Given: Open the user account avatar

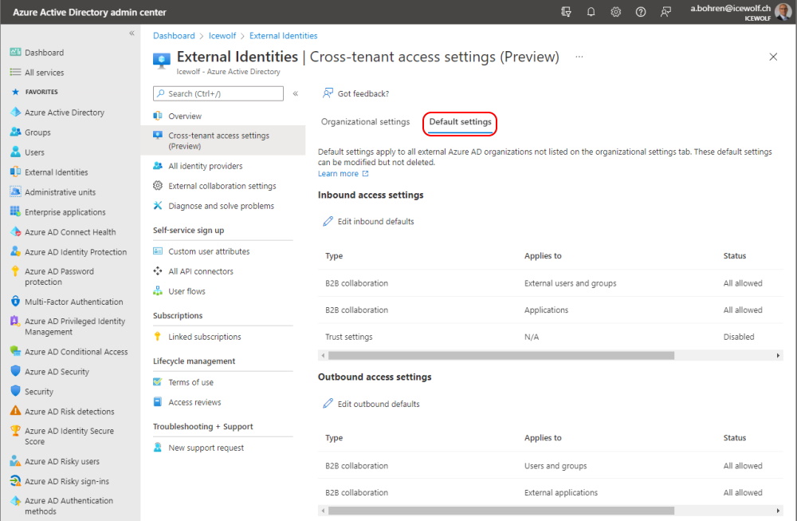Looking at the screenshot, I should point(783,12).
